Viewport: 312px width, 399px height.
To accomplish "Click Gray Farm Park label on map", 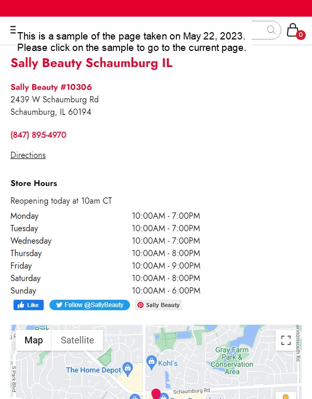I will point(232,361).
